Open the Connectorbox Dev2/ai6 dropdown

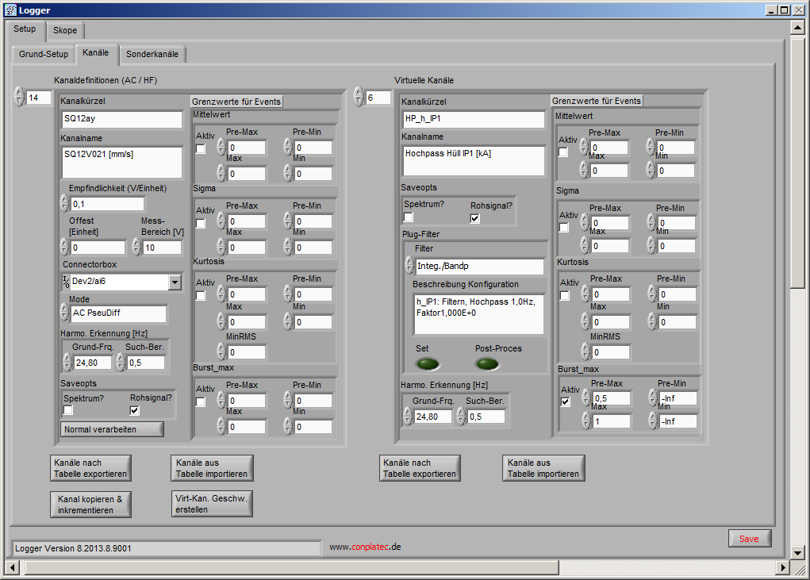tap(175, 282)
